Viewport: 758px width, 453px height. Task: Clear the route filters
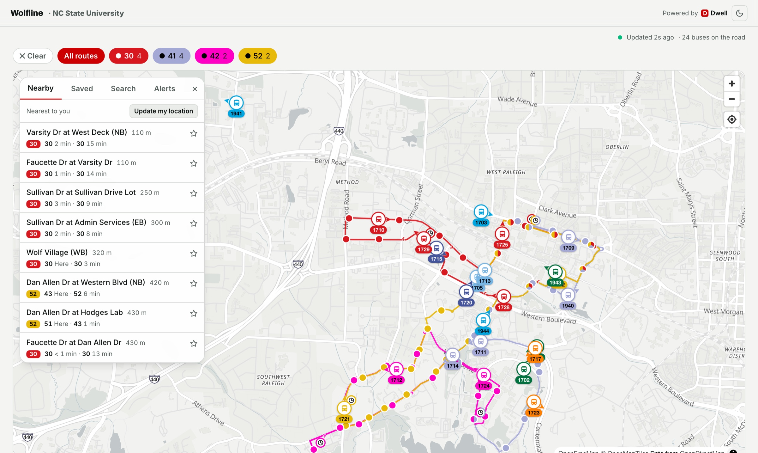[x=33, y=56]
